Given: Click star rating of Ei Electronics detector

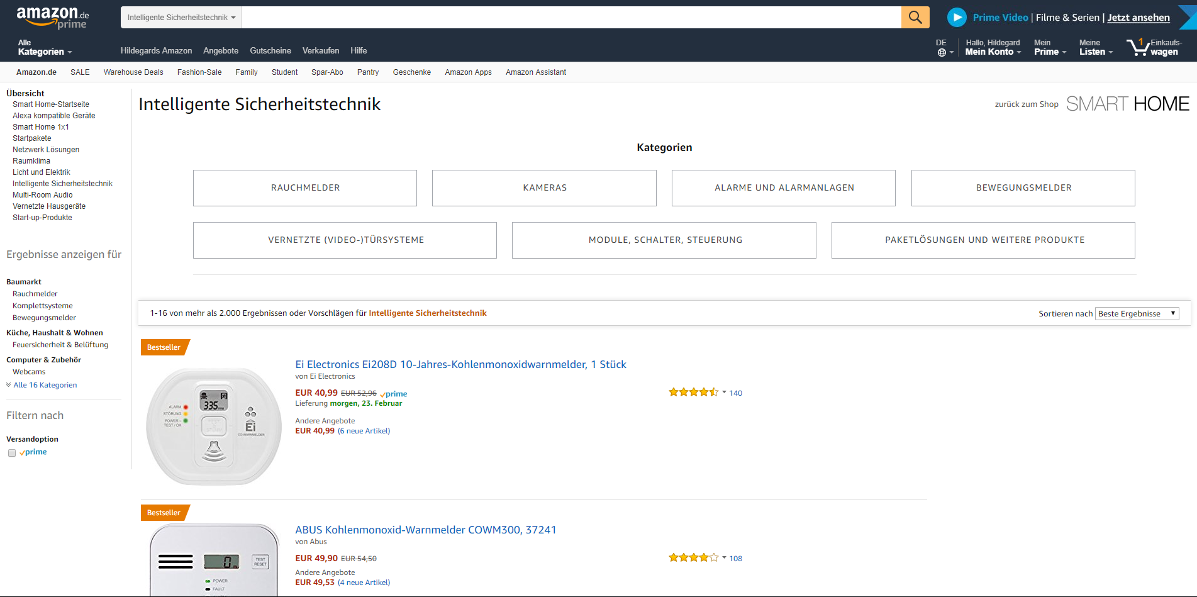Looking at the screenshot, I should [x=693, y=393].
